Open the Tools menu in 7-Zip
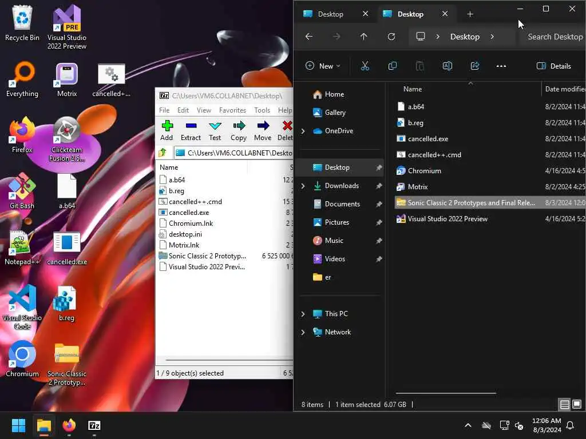The image size is (586, 439). click(x=262, y=110)
